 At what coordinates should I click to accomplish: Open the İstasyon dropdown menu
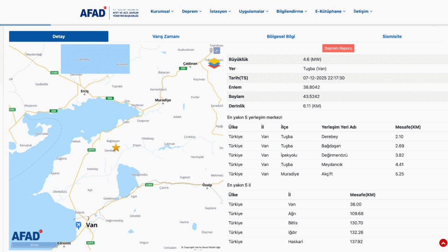tap(220, 11)
